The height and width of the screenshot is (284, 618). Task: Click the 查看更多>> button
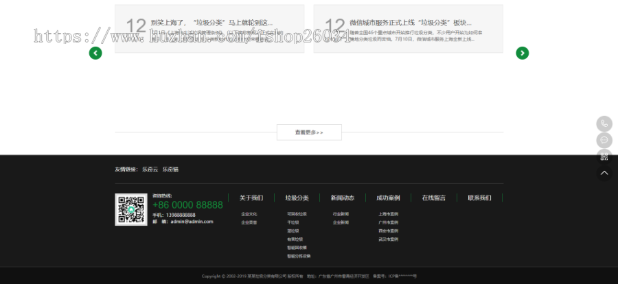(x=309, y=132)
